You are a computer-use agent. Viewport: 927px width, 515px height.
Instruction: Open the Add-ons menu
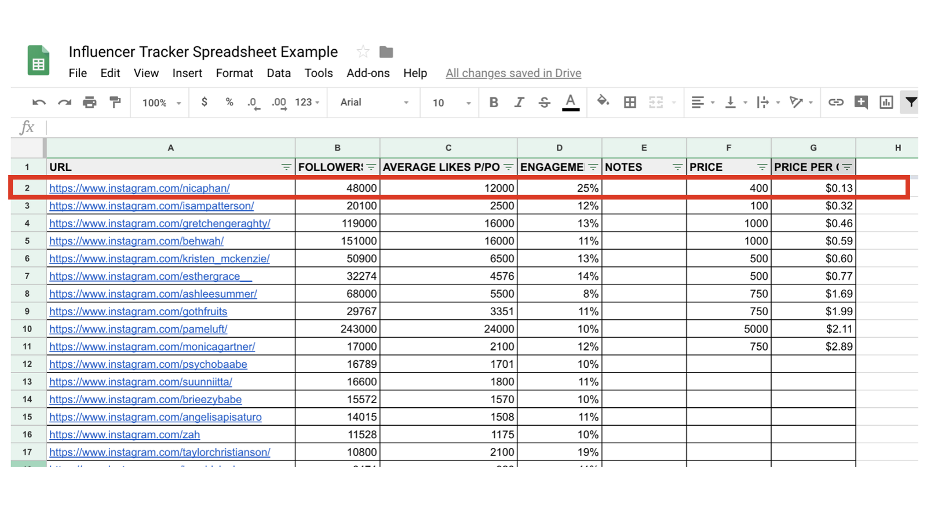[x=368, y=73]
